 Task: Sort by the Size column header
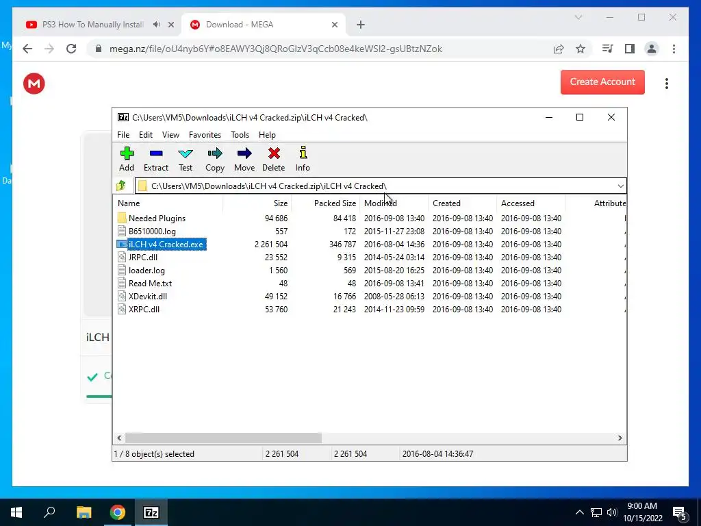tap(257, 203)
